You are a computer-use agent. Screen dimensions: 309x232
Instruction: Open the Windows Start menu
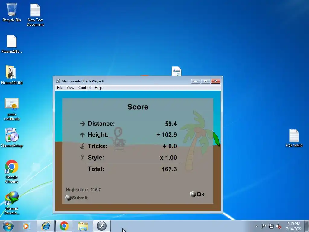click(x=8, y=226)
